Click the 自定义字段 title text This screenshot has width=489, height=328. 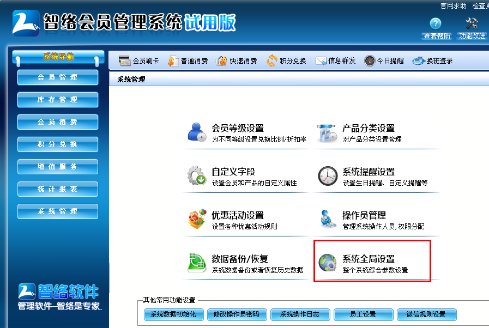(x=233, y=172)
